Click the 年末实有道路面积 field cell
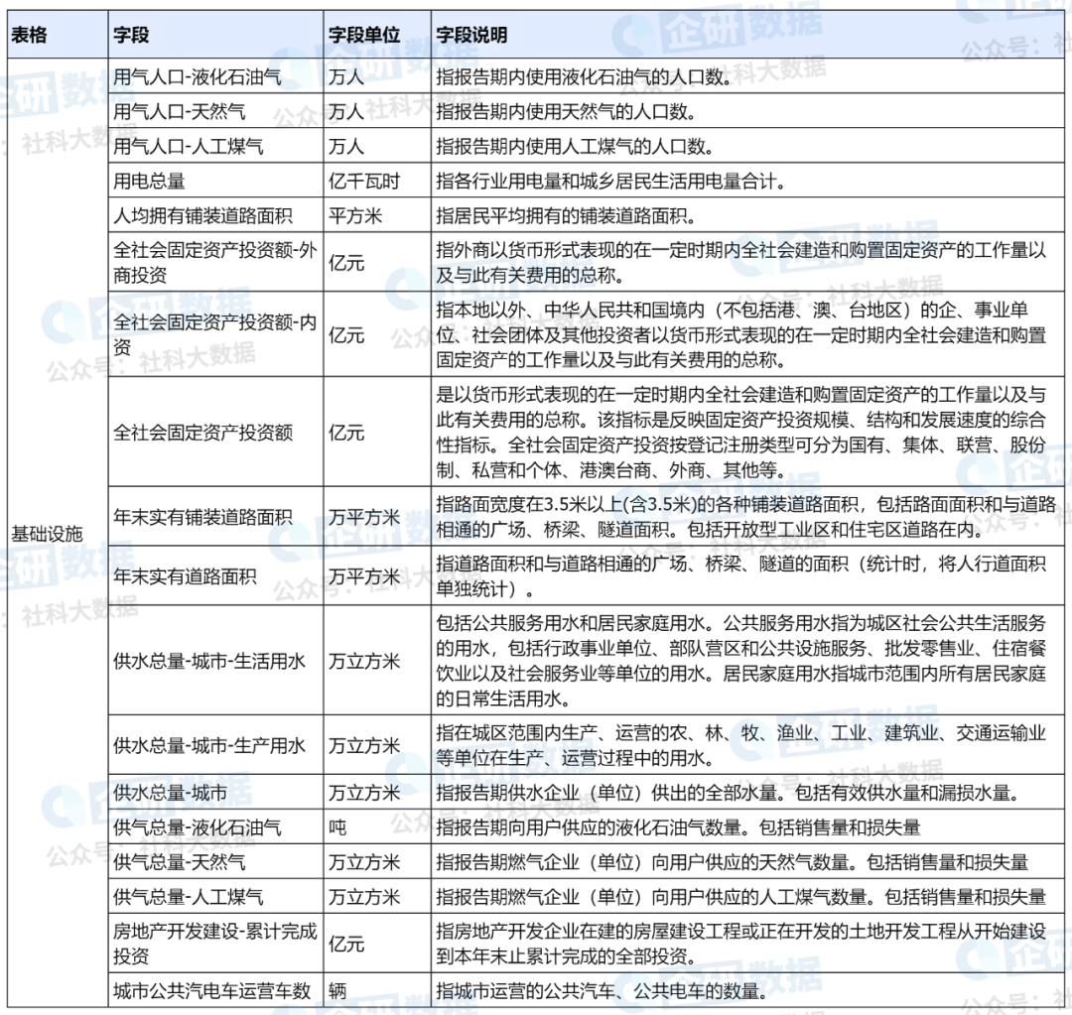The width and height of the screenshot is (1072, 1015). click(215, 575)
